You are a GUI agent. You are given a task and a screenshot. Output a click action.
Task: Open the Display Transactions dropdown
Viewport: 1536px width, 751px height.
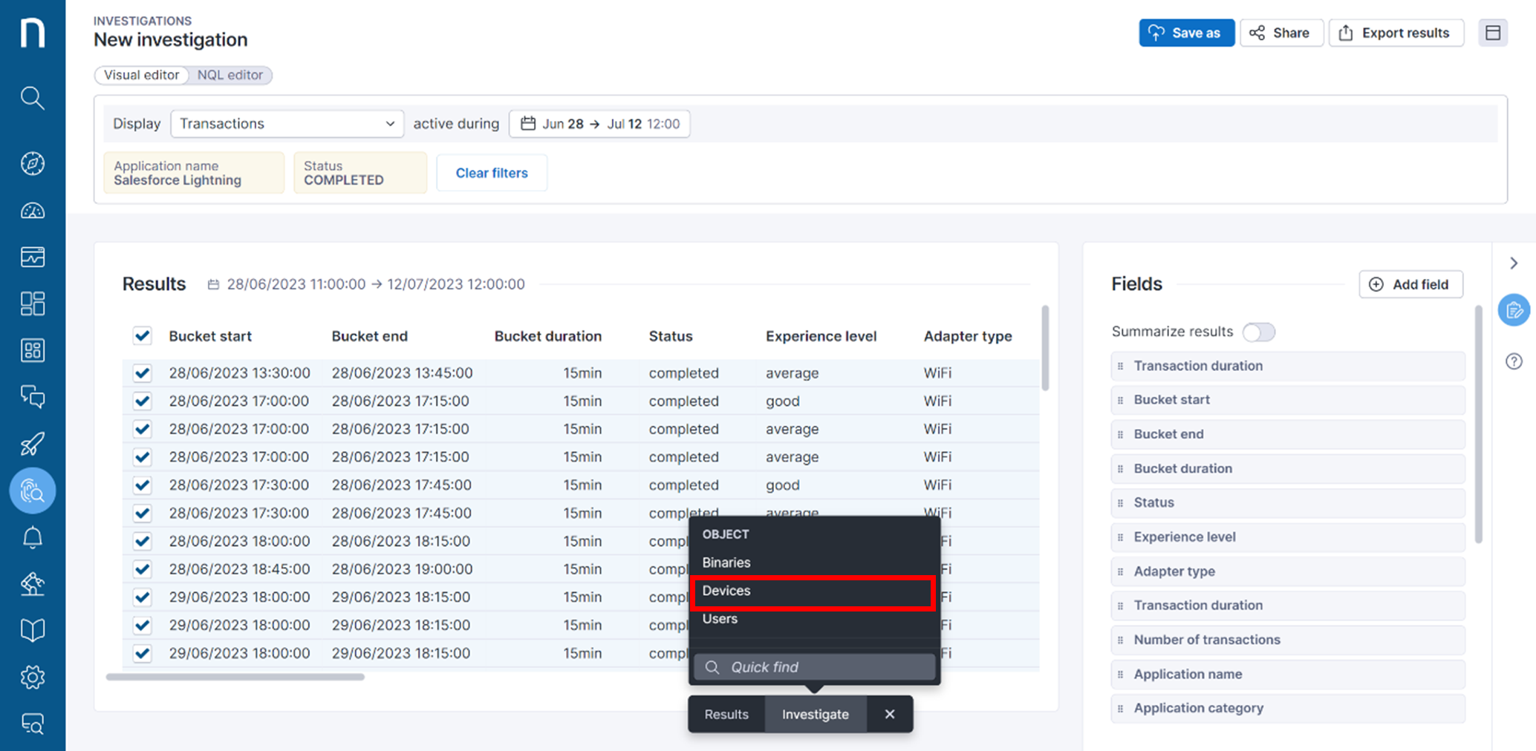287,124
